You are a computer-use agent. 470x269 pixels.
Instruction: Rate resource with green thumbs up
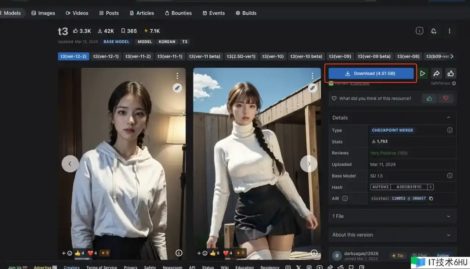429,98
